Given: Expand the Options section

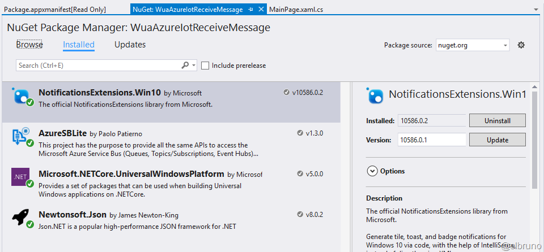Looking at the screenshot, I should coord(372,171).
